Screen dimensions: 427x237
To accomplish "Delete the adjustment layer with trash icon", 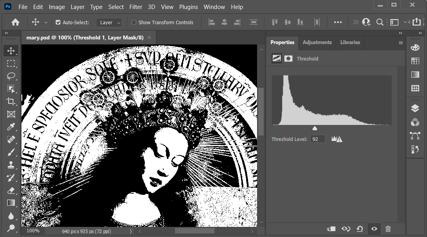I will pyautogui.click(x=388, y=229).
